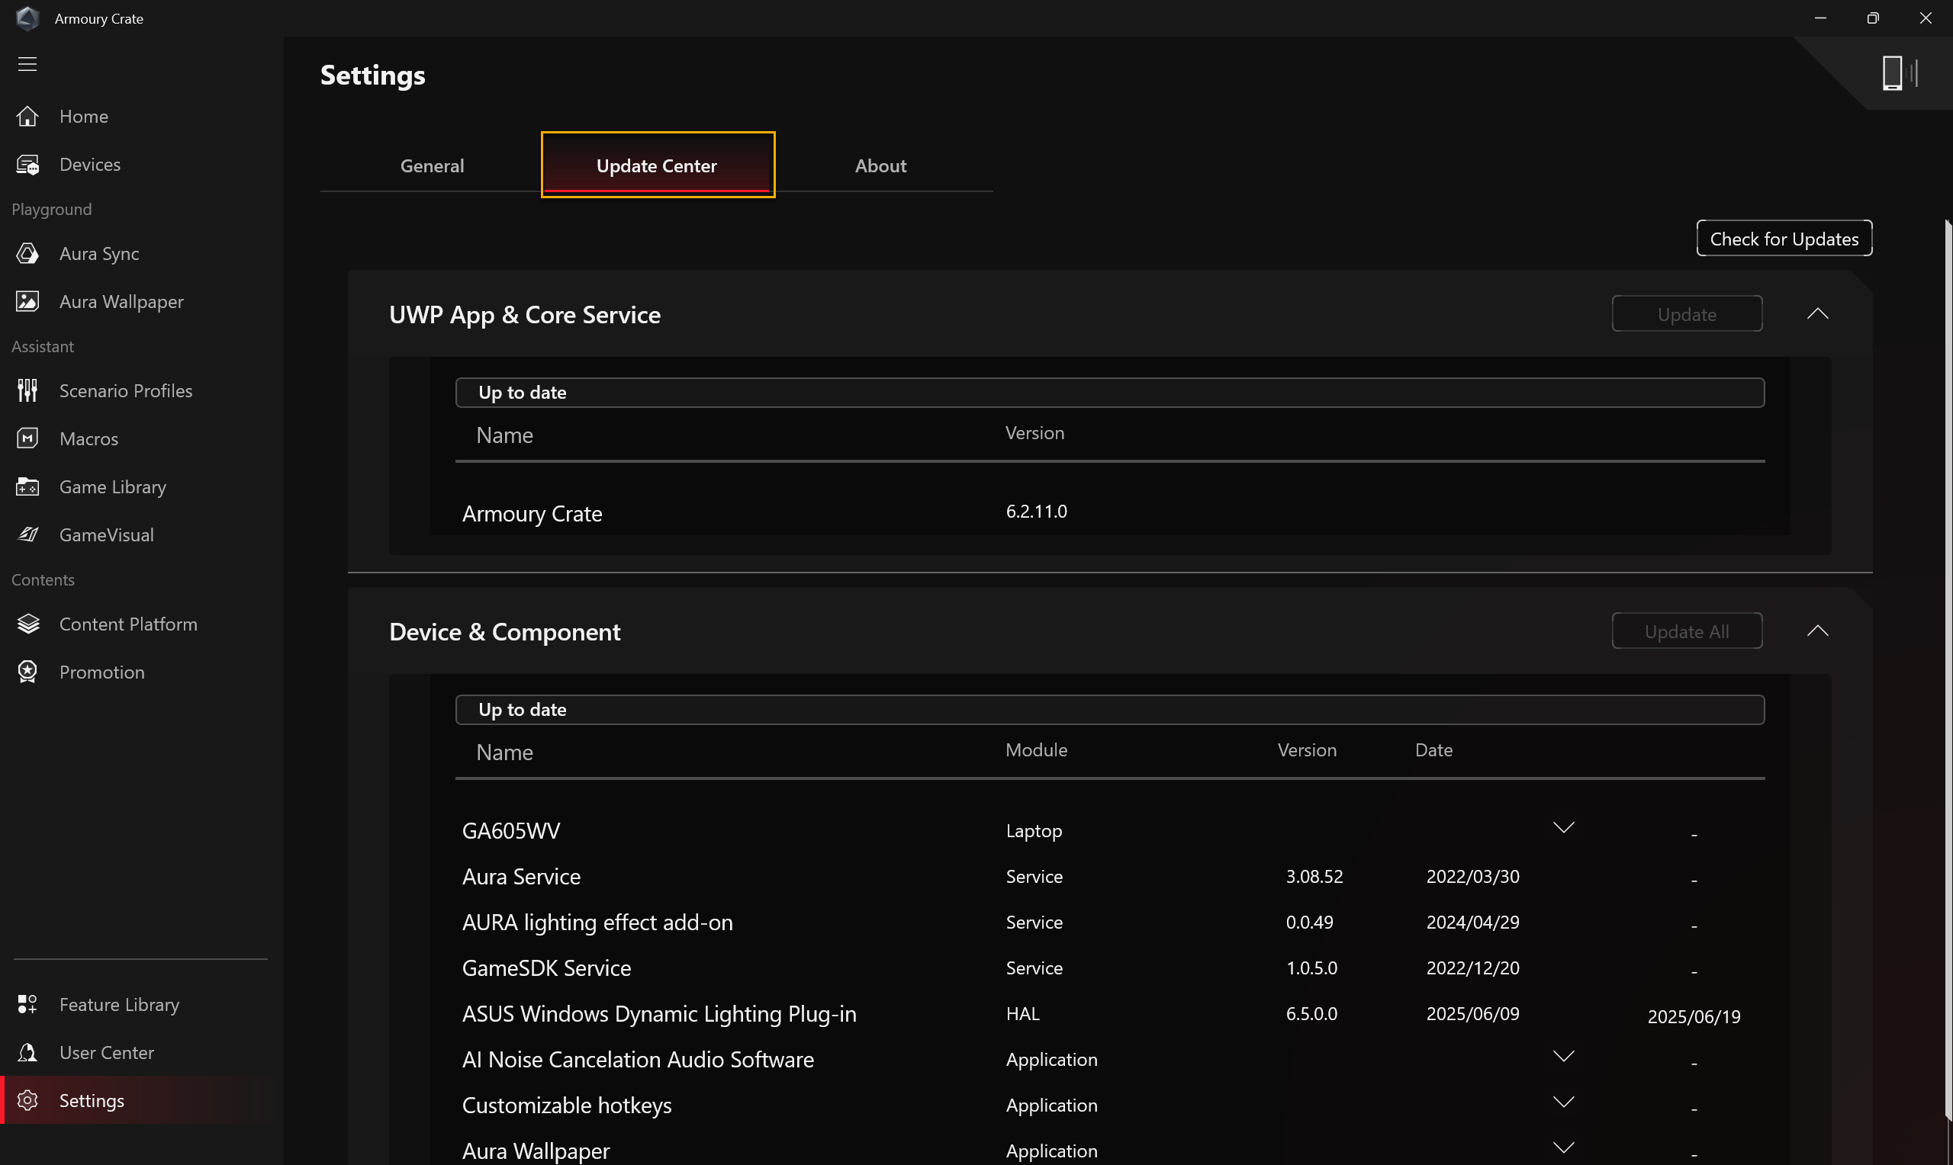Expand the Customizable hotkeys row chevron
This screenshot has width=1953, height=1165.
[1563, 1102]
